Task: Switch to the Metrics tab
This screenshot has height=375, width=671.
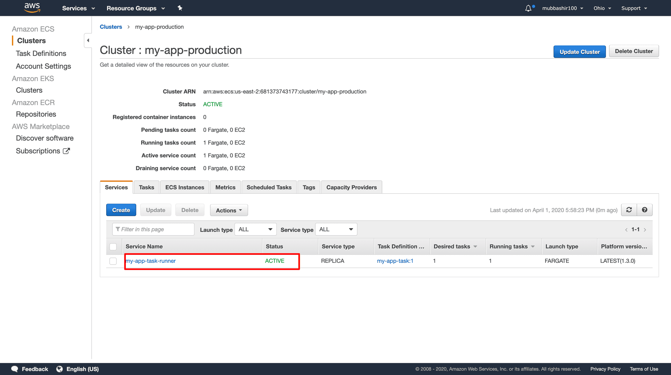Action: click(x=225, y=187)
